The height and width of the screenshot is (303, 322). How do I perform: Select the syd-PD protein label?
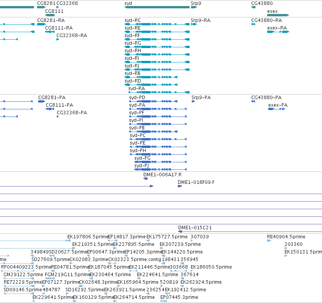coord(137,98)
